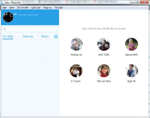This screenshot has width=150, height=118.
Task: Open the profile avatar picture
Action: coord(7,17)
